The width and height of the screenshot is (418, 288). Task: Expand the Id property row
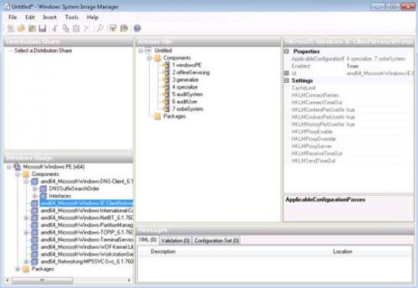(287, 73)
